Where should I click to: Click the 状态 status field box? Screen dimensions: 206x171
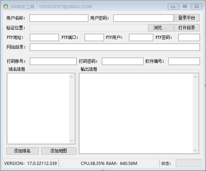point(189,163)
